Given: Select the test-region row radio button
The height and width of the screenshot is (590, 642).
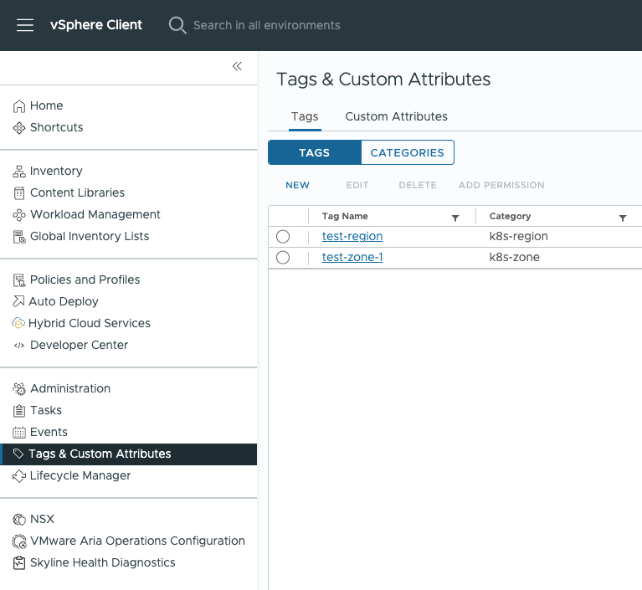Looking at the screenshot, I should (283, 237).
